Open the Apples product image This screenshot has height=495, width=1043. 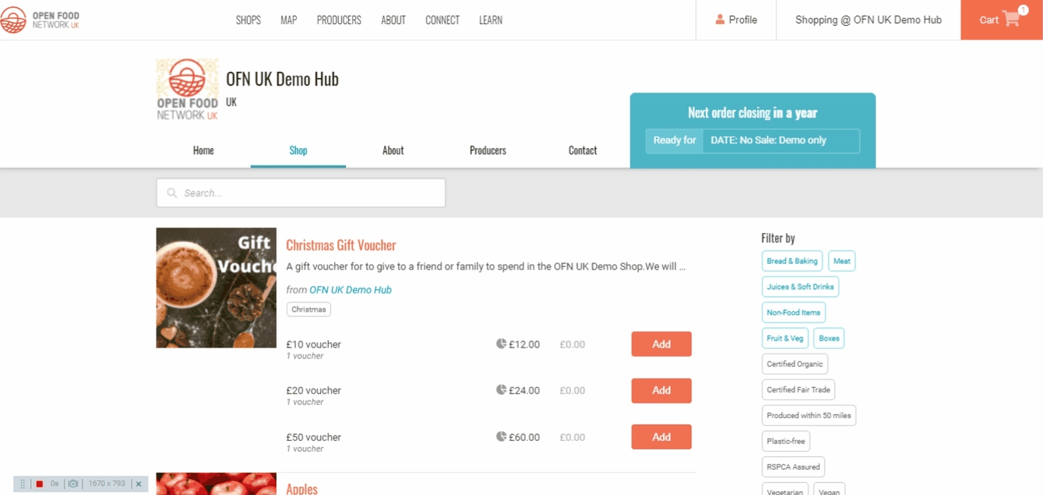[x=216, y=484]
